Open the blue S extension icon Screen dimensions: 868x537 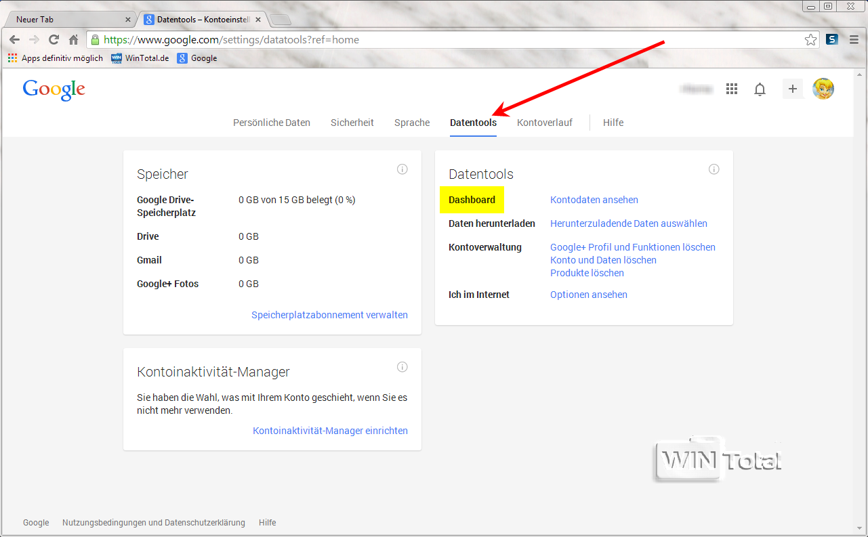(x=832, y=40)
